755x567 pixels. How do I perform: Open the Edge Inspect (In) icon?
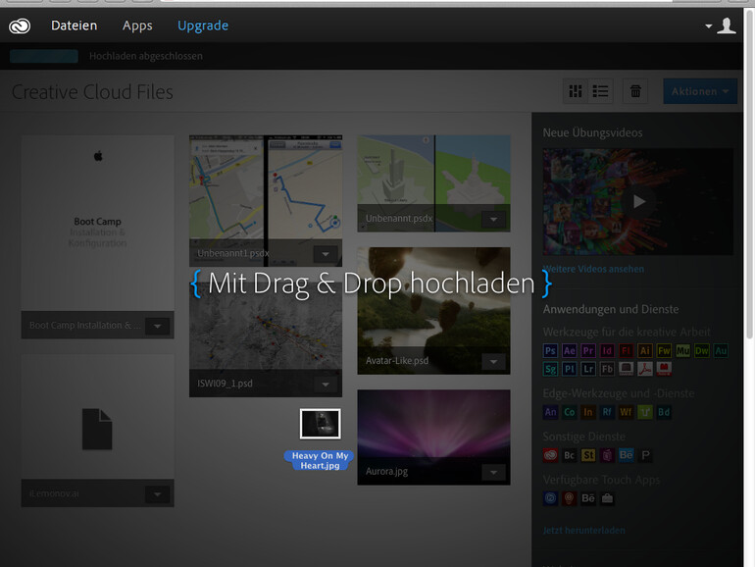click(588, 412)
